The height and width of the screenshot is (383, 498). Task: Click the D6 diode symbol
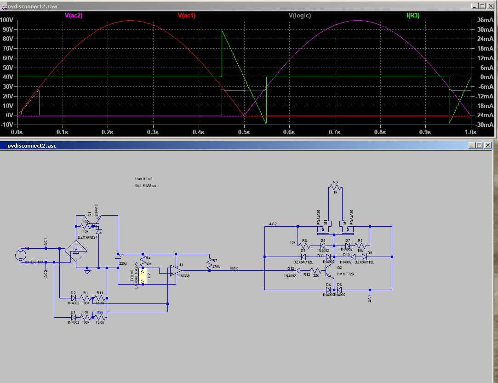[x=339, y=290]
